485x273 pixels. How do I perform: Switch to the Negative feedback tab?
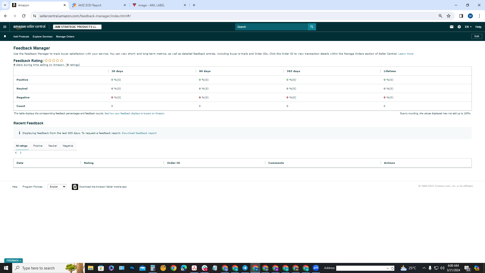[68, 146]
